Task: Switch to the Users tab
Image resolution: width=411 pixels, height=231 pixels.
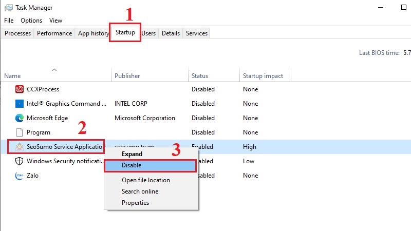Action: point(148,33)
